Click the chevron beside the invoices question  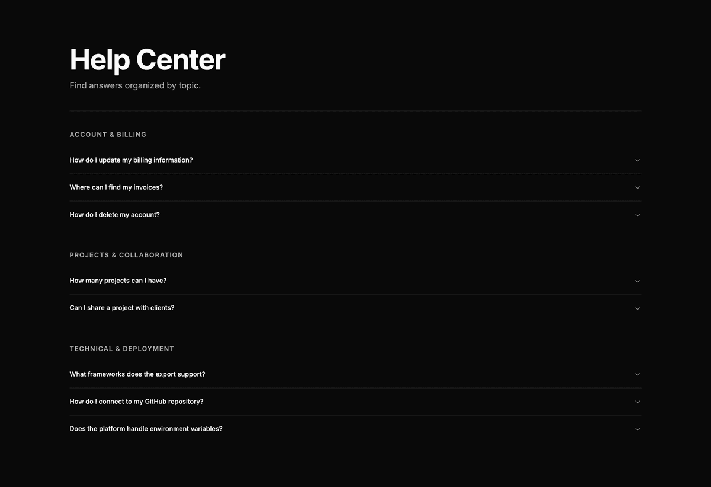pos(638,187)
